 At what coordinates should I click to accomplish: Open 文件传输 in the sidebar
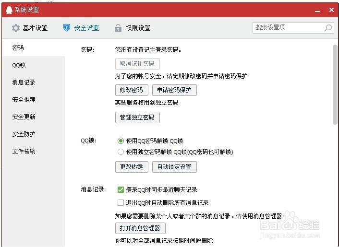tap(33, 152)
